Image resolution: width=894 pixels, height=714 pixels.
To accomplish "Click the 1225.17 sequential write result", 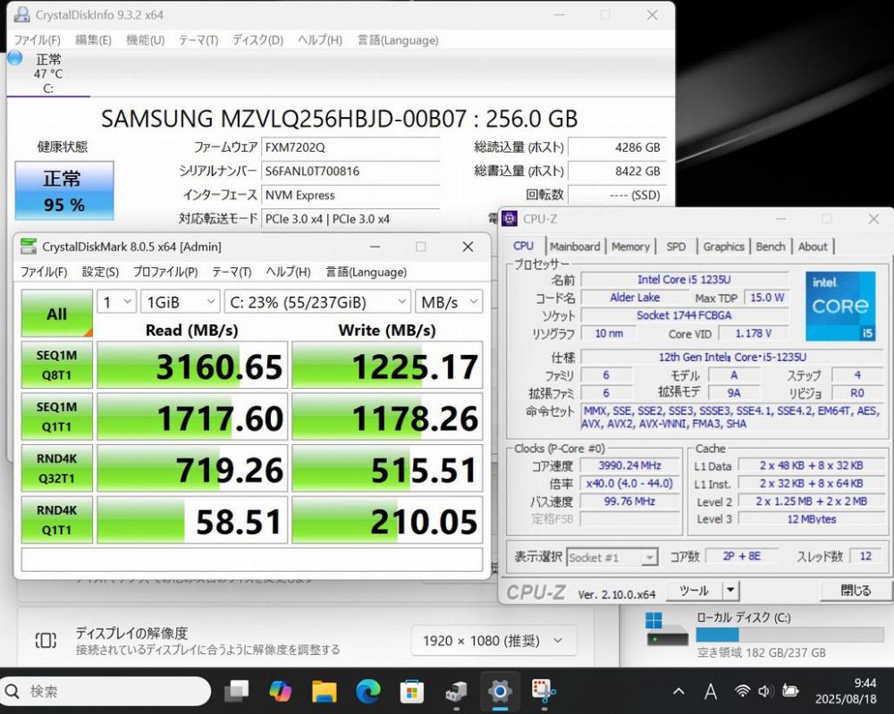I will [387, 365].
